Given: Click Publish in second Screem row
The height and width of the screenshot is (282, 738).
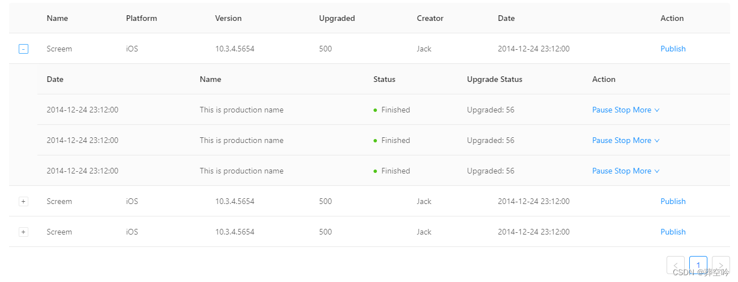Looking at the screenshot, I should [673, 202].
